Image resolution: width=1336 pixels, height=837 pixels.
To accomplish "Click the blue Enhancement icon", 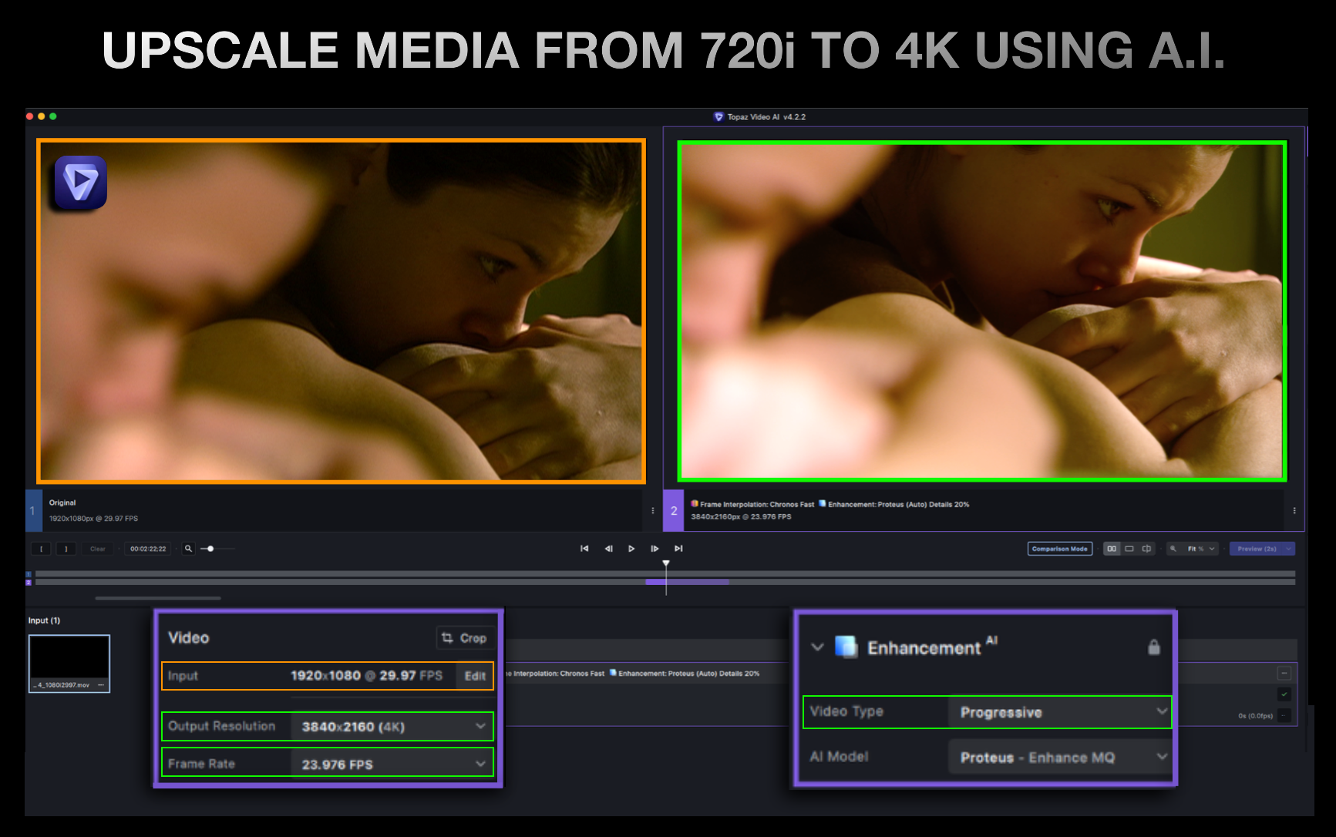I will (846, 647).
